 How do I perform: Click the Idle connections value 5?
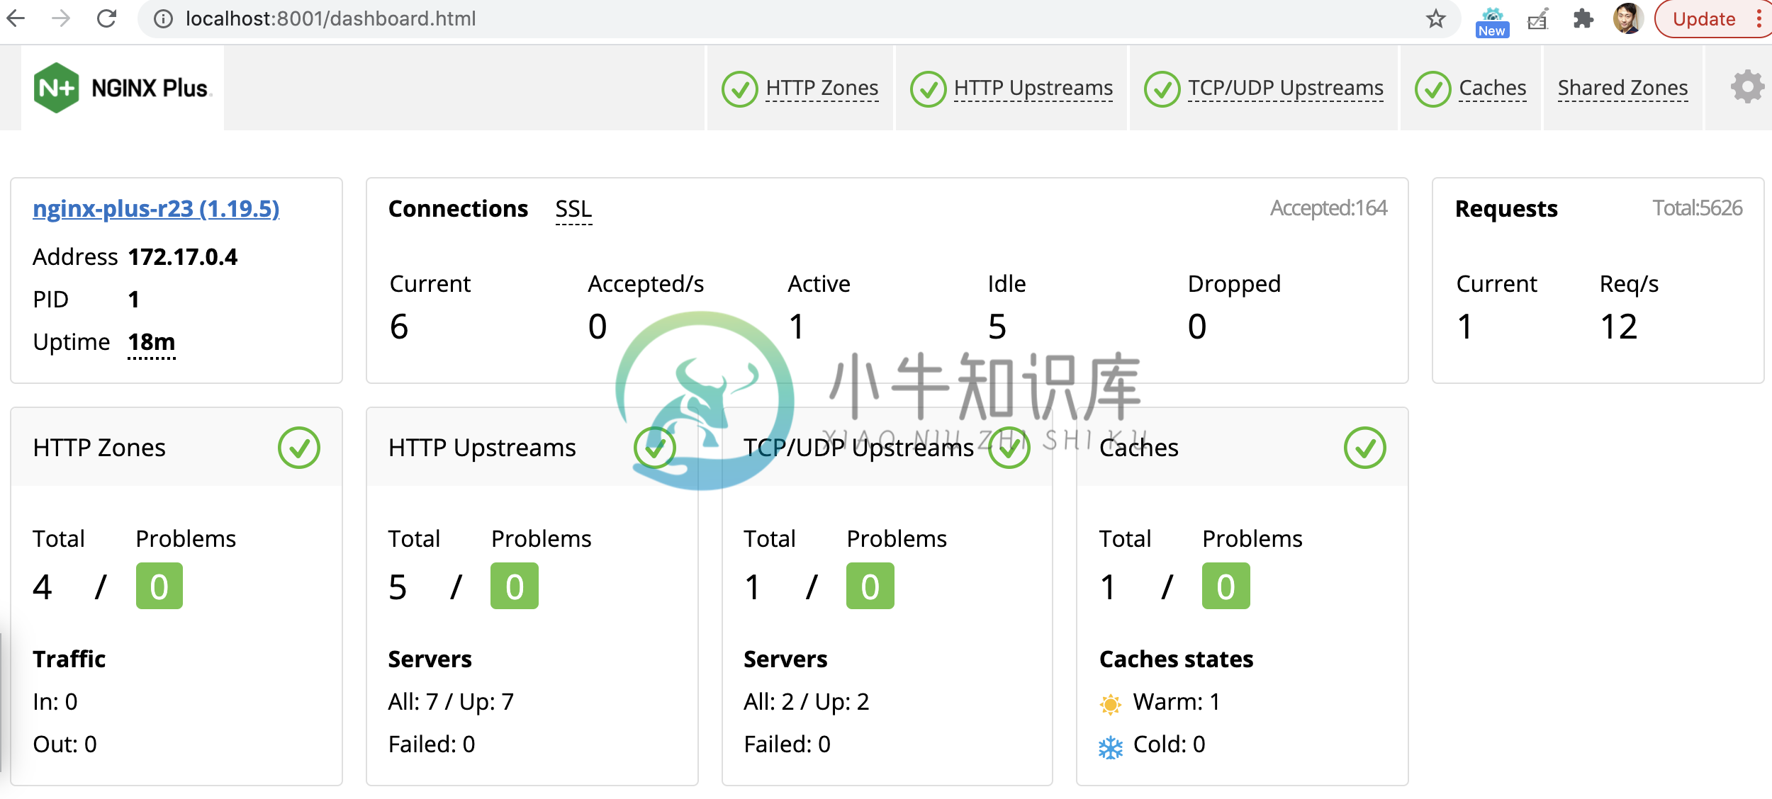pyautogui.click(x=997, y=327)
